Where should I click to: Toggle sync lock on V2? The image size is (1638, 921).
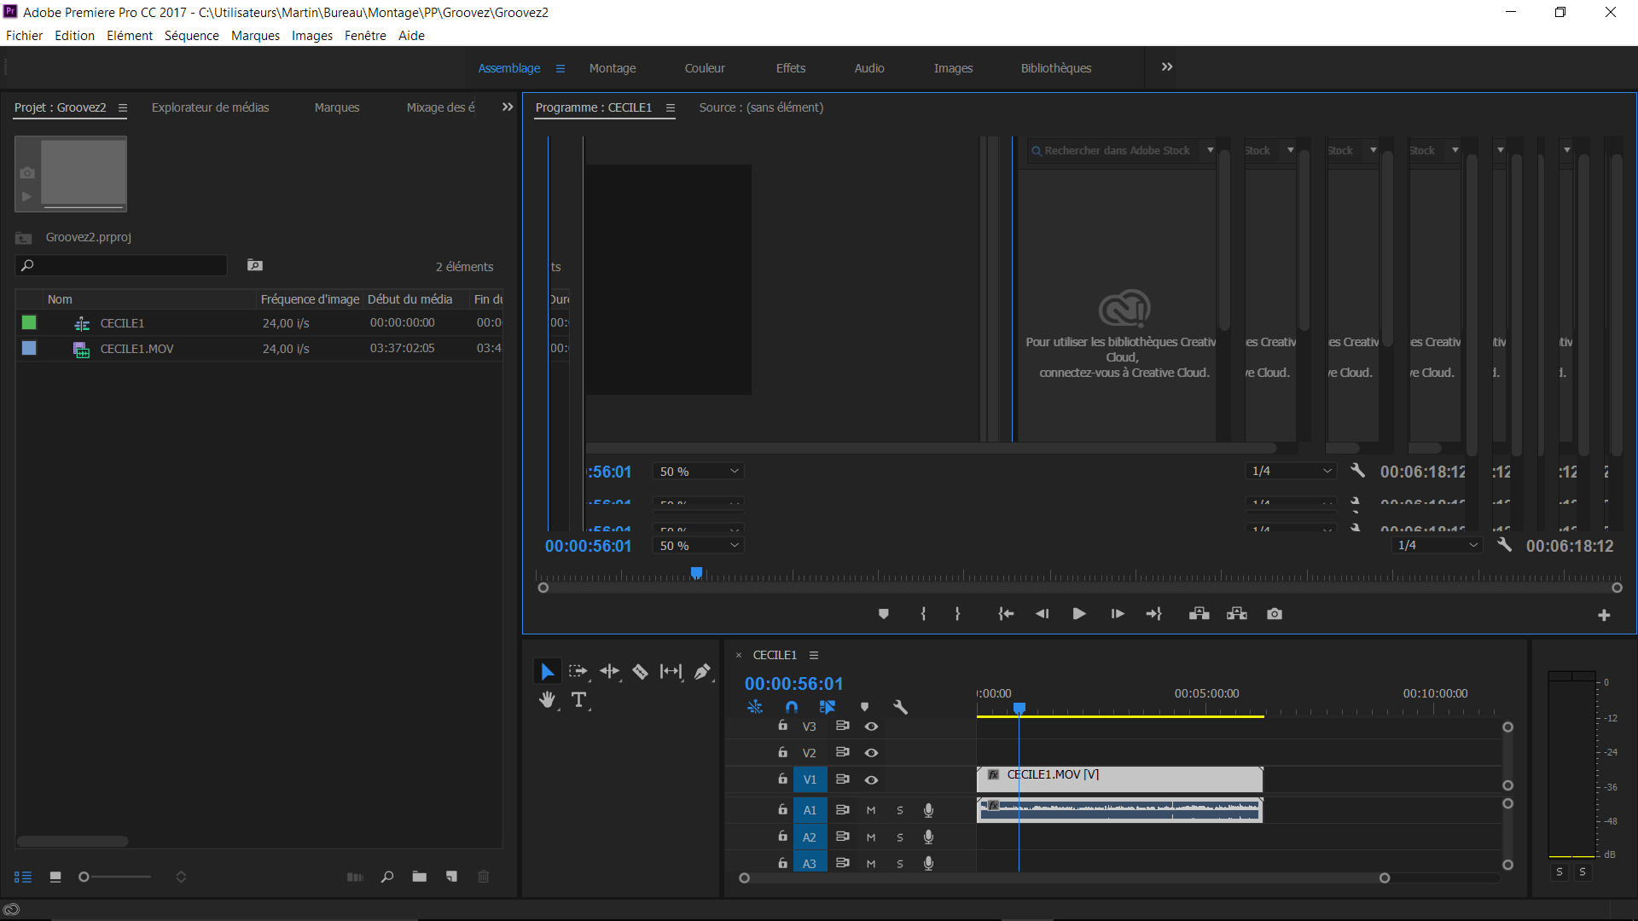(842, 752)
